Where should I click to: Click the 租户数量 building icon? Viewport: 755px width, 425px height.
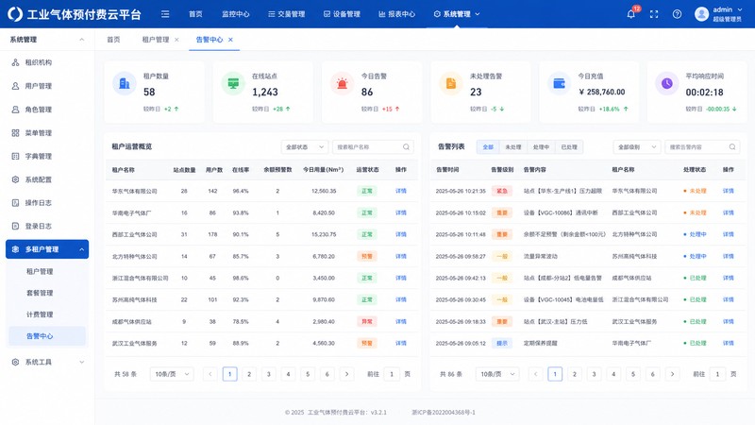click(125, 83)
